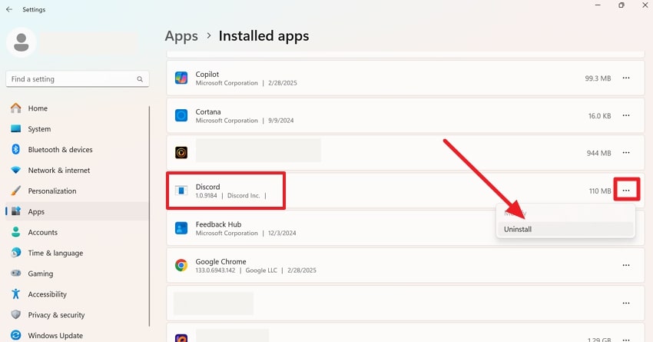
Task: Click the Apps breadcrumb link
Action: click(x=181, y=36)
